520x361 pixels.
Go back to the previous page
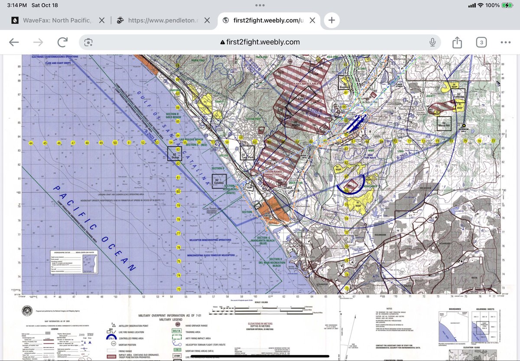[14, 42]
